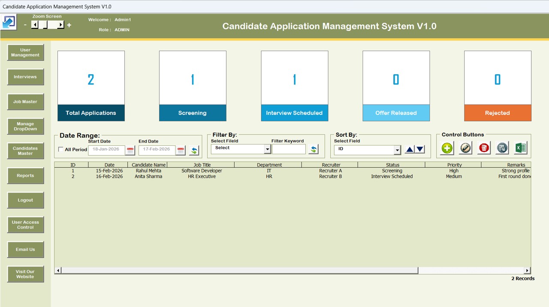Open Manage DropDown from the sidebar
Viewport: 549px width, 307px height.
pyautogui.click(x=25, y=126)
